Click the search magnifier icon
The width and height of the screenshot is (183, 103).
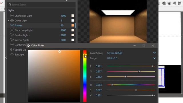[x=10, y=5]
